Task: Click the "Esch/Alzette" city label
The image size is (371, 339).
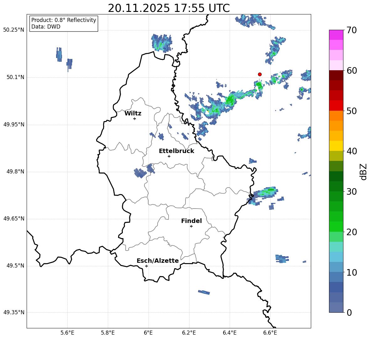Action: tap(158, 261)
